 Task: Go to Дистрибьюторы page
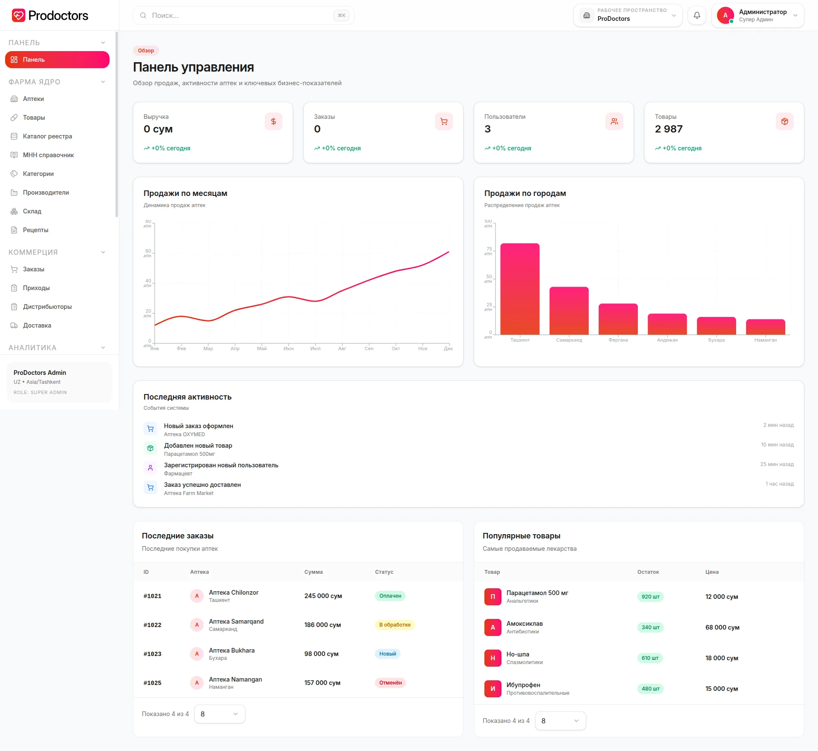point(57,307)
